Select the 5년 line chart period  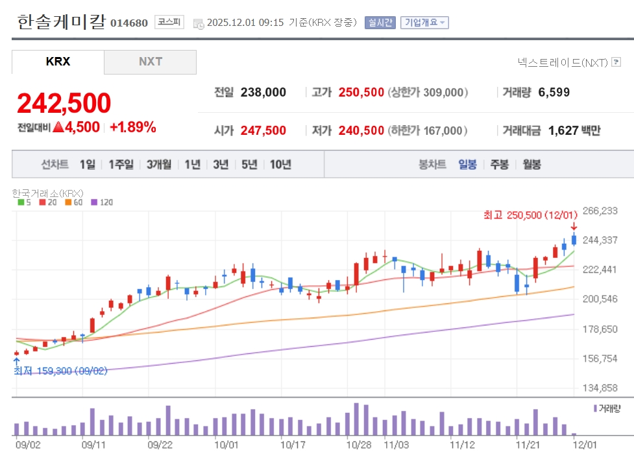click(x=249, y=165)
